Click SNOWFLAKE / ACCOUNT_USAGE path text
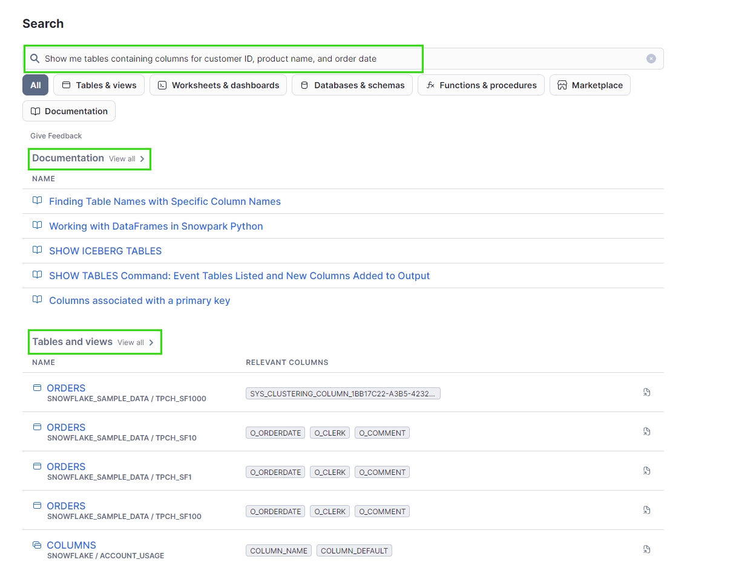Screen dimensions: 739x574 [105, 556]
